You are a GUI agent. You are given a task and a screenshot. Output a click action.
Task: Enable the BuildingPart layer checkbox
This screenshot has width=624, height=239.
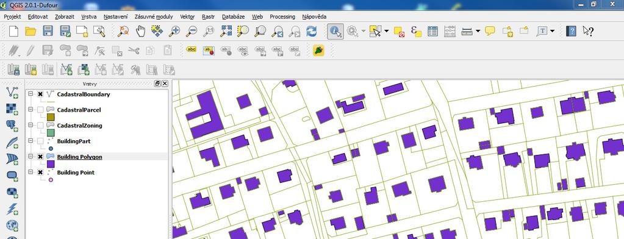point(40,141)
